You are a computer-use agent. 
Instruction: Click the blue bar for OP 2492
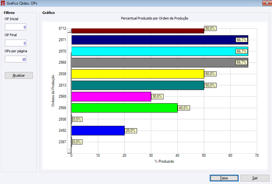[98, 131]
